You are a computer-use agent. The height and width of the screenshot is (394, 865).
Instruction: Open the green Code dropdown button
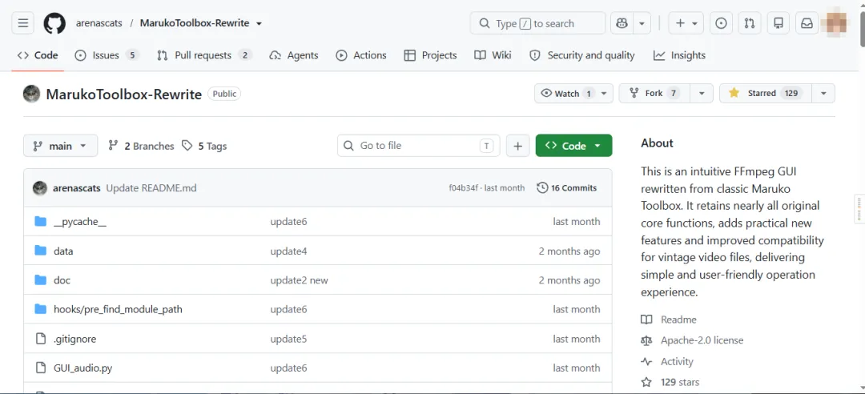pos(573,146)
